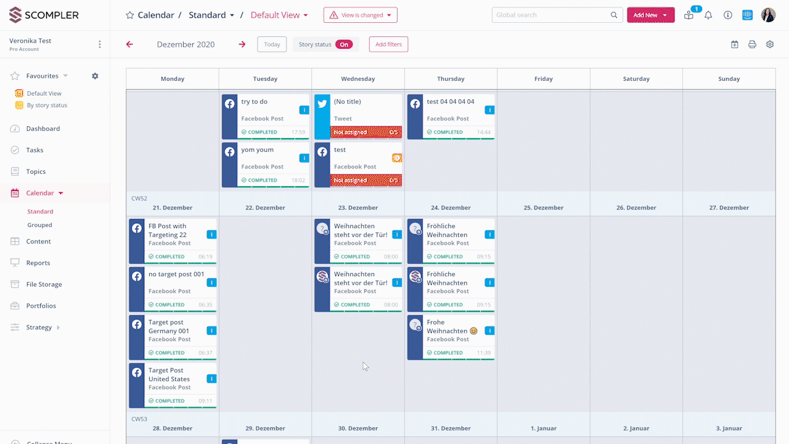Viewport: 789px width, 444px height.
Task: Click the add calendar event icon
Action: (x=734, y=44)
